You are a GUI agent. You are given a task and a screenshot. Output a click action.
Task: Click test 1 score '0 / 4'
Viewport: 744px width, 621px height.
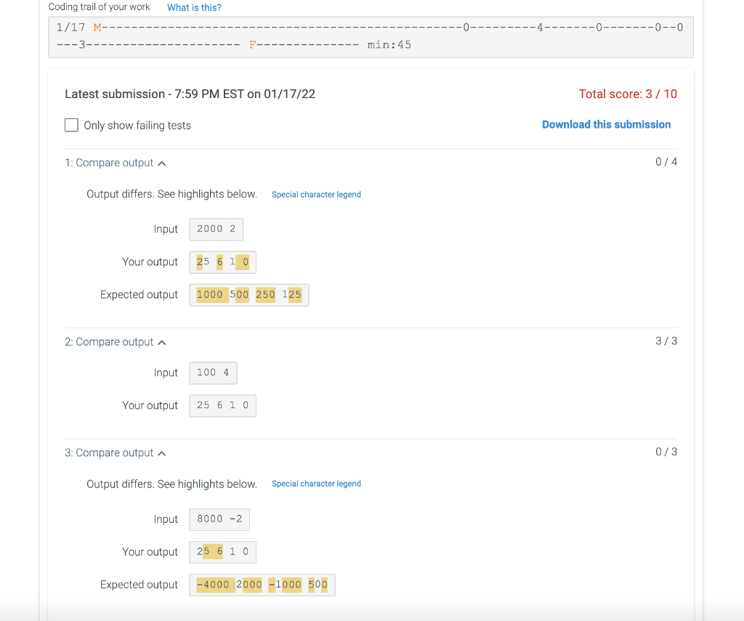click(x=666, y=162)
